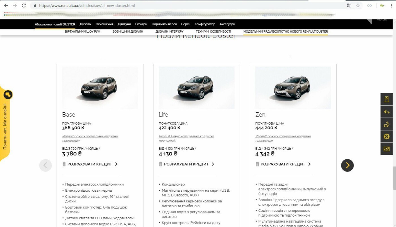Click the 'Zen' version title
The image size is (396, 227).
260,115
